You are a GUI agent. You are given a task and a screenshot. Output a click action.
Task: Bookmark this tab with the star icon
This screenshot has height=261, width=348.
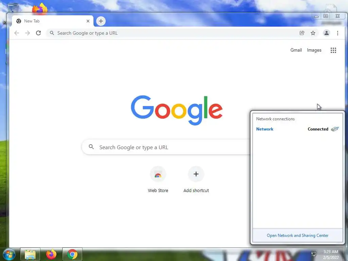(x=313, y=33)
